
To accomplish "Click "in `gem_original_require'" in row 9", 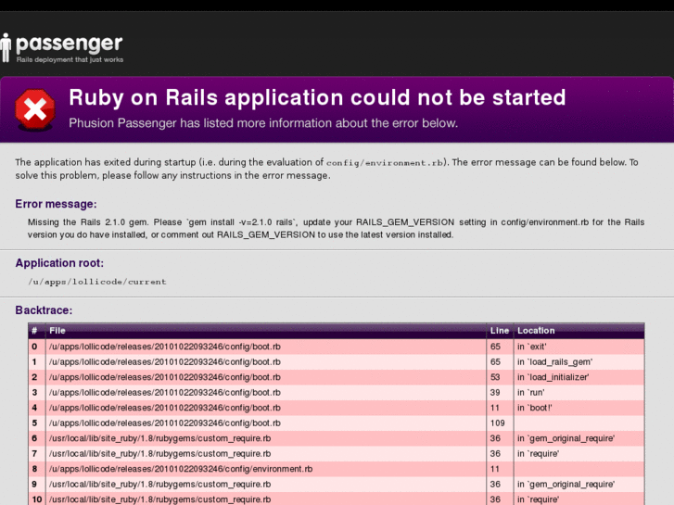I will [566, 484].
